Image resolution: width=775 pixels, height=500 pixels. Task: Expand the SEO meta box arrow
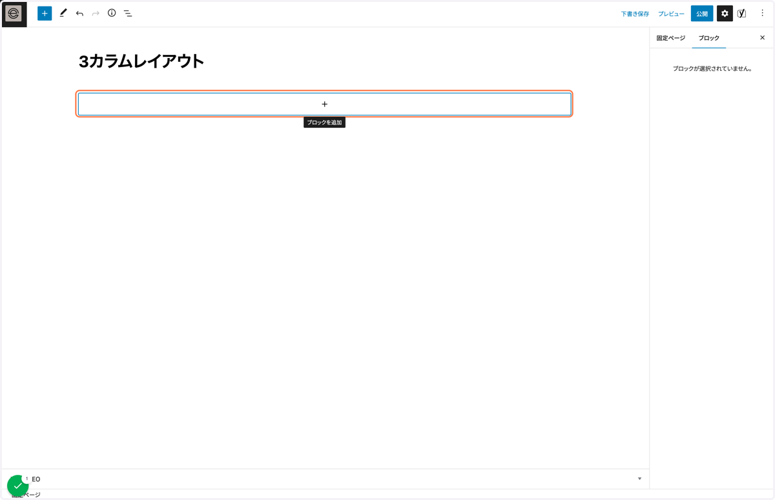pyautogui.click(x=639, y=479)
